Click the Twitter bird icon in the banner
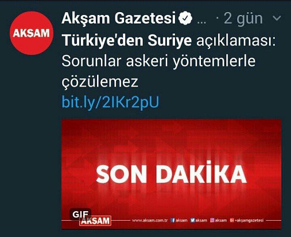 (x=193, y=220)
